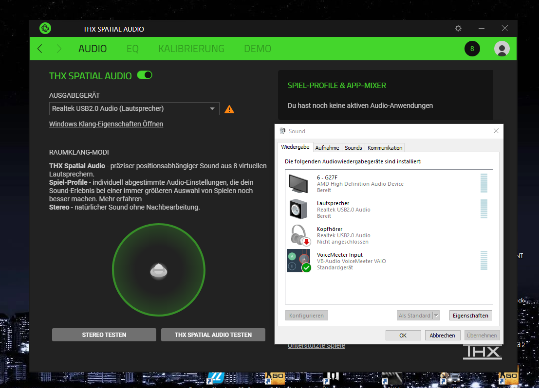This screenshot has height=388, width=539.
Task: Switch to the DEMO tab
Action: pos(258,49)
